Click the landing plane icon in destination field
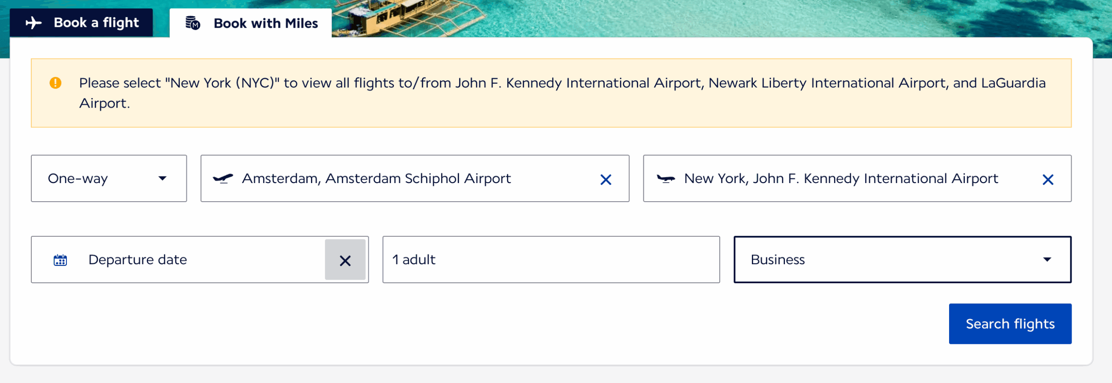The image size is (1112, 383). point(665,178)
